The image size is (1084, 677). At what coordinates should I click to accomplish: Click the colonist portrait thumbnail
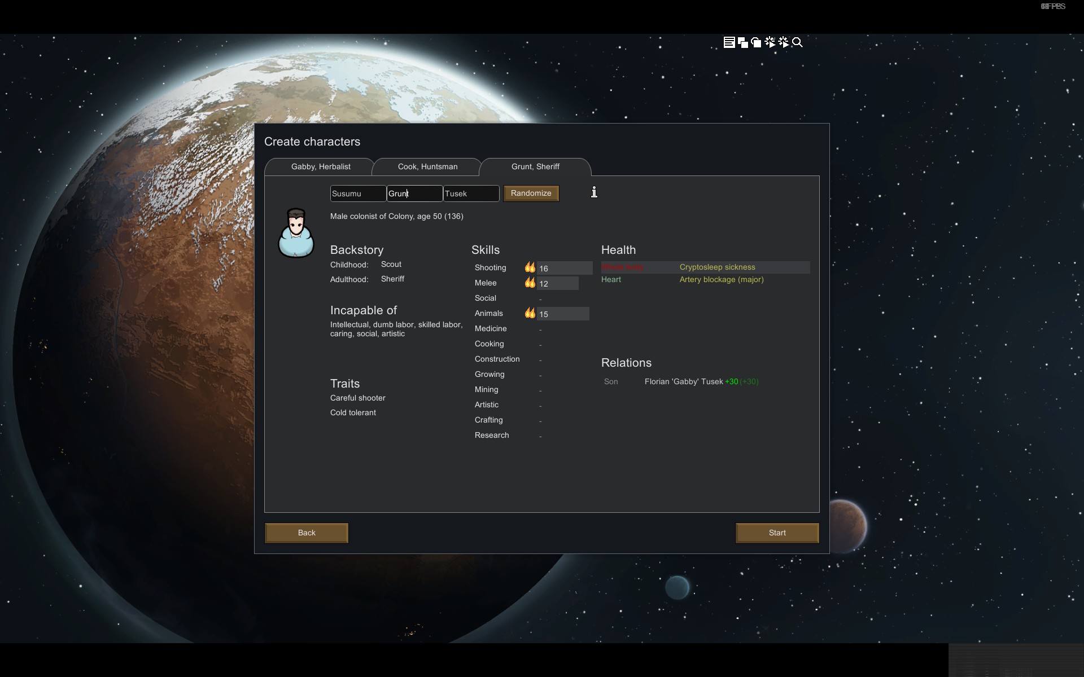296,233
